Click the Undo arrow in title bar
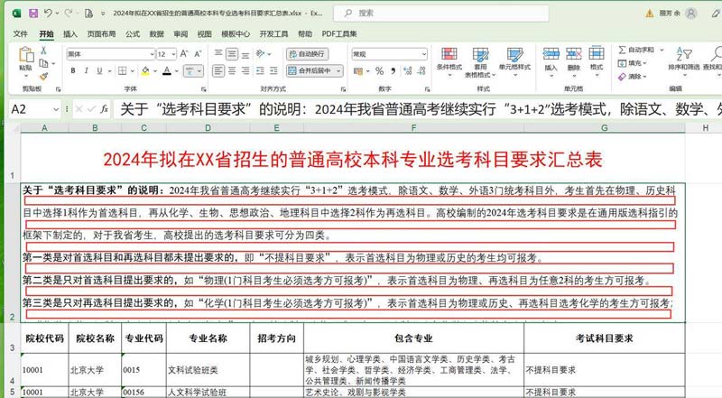The width and height of the screenshot is (722, 398). point(48,14)
